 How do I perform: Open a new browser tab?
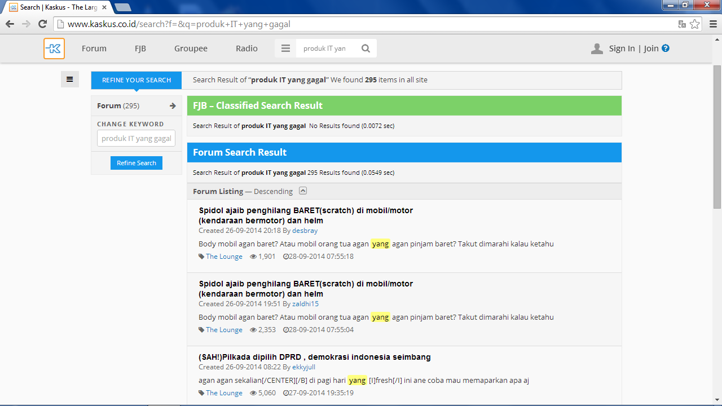122,7
